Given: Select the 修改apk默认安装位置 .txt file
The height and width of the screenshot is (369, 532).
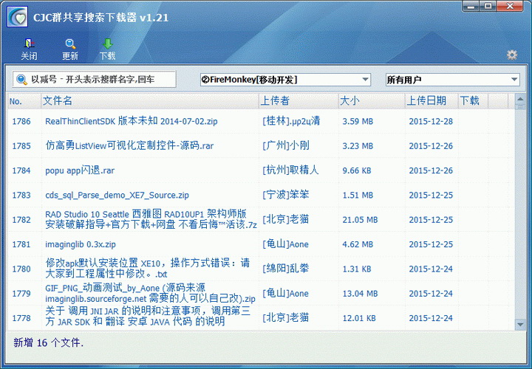Looking at the screenshot, I should point(148,269).
